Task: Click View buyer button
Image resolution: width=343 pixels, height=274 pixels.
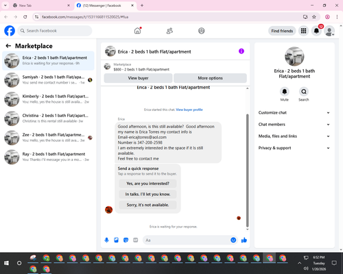Action: [138, 78]
